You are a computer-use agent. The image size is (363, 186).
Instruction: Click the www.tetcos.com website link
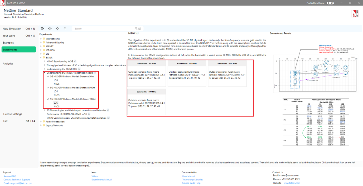pos(292,183)
